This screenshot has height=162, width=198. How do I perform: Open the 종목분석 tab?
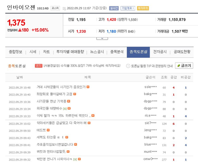117,52
